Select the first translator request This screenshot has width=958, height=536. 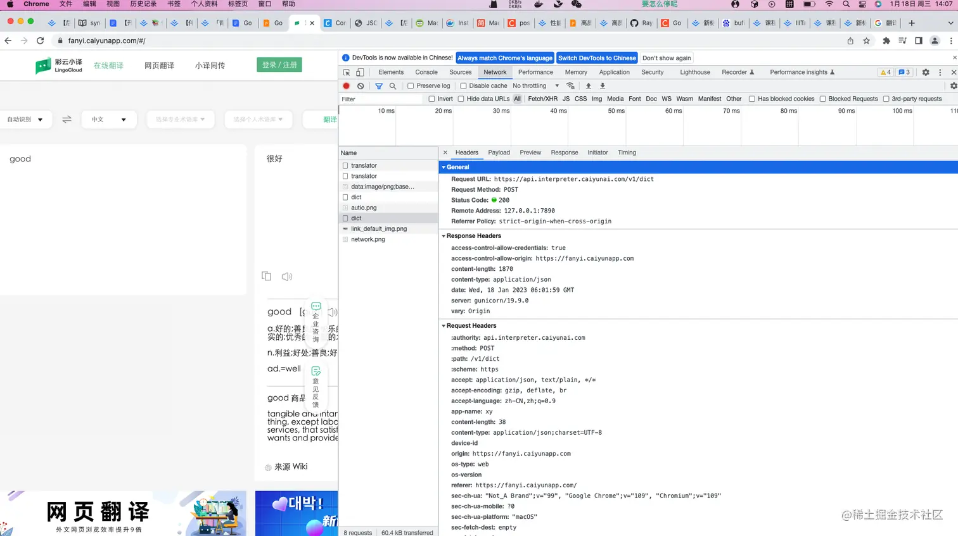tap(388, 166)
